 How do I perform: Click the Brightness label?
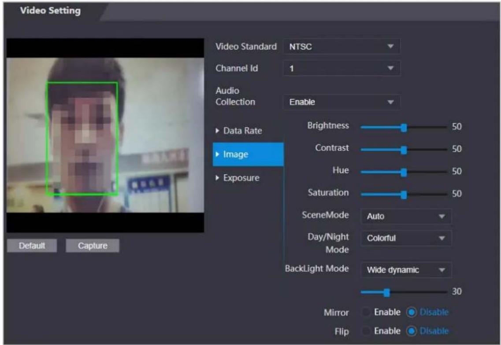pos(328,126)
